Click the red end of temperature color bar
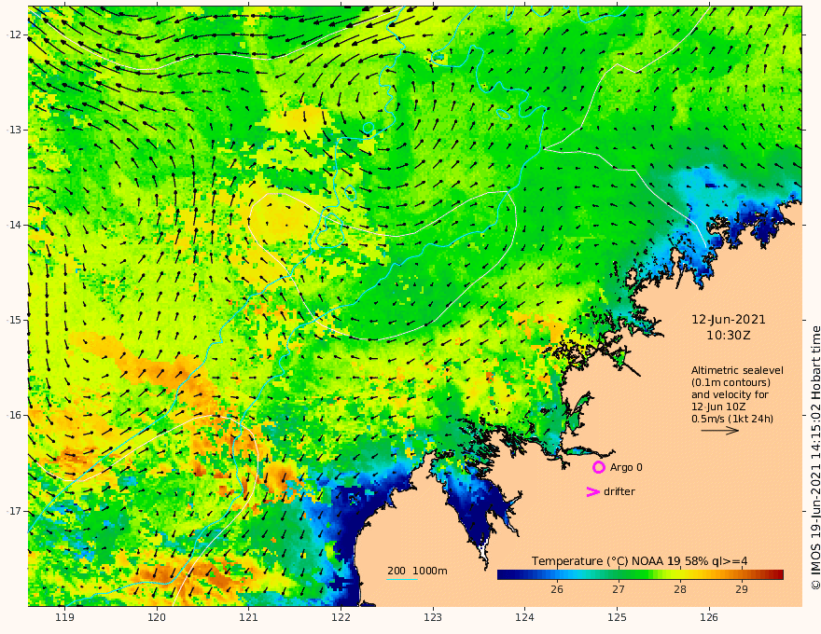The image size is (821, 634). point(777,575)
